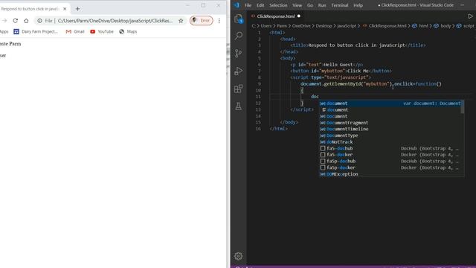476x268 pixels.
Task: Select the ClickResponse.html editor tab
Action: (276, 16)
